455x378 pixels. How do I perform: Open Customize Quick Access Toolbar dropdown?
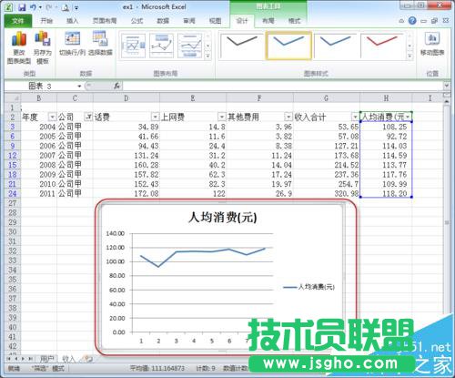[76, 8]
